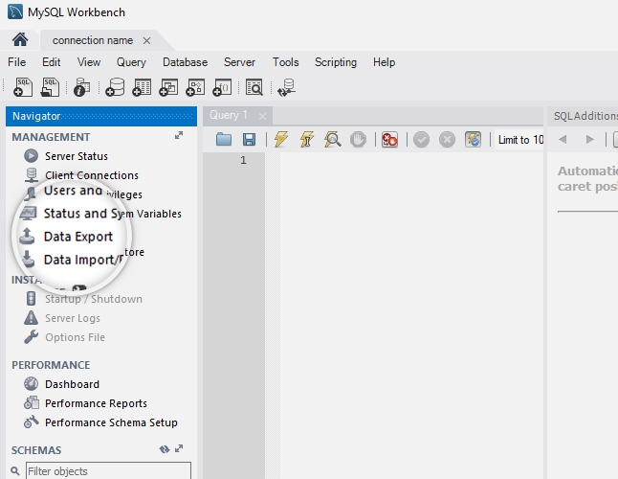Screen dimensions: 618x479
Task: Open the File menu
Action: [x=16, y=62]
